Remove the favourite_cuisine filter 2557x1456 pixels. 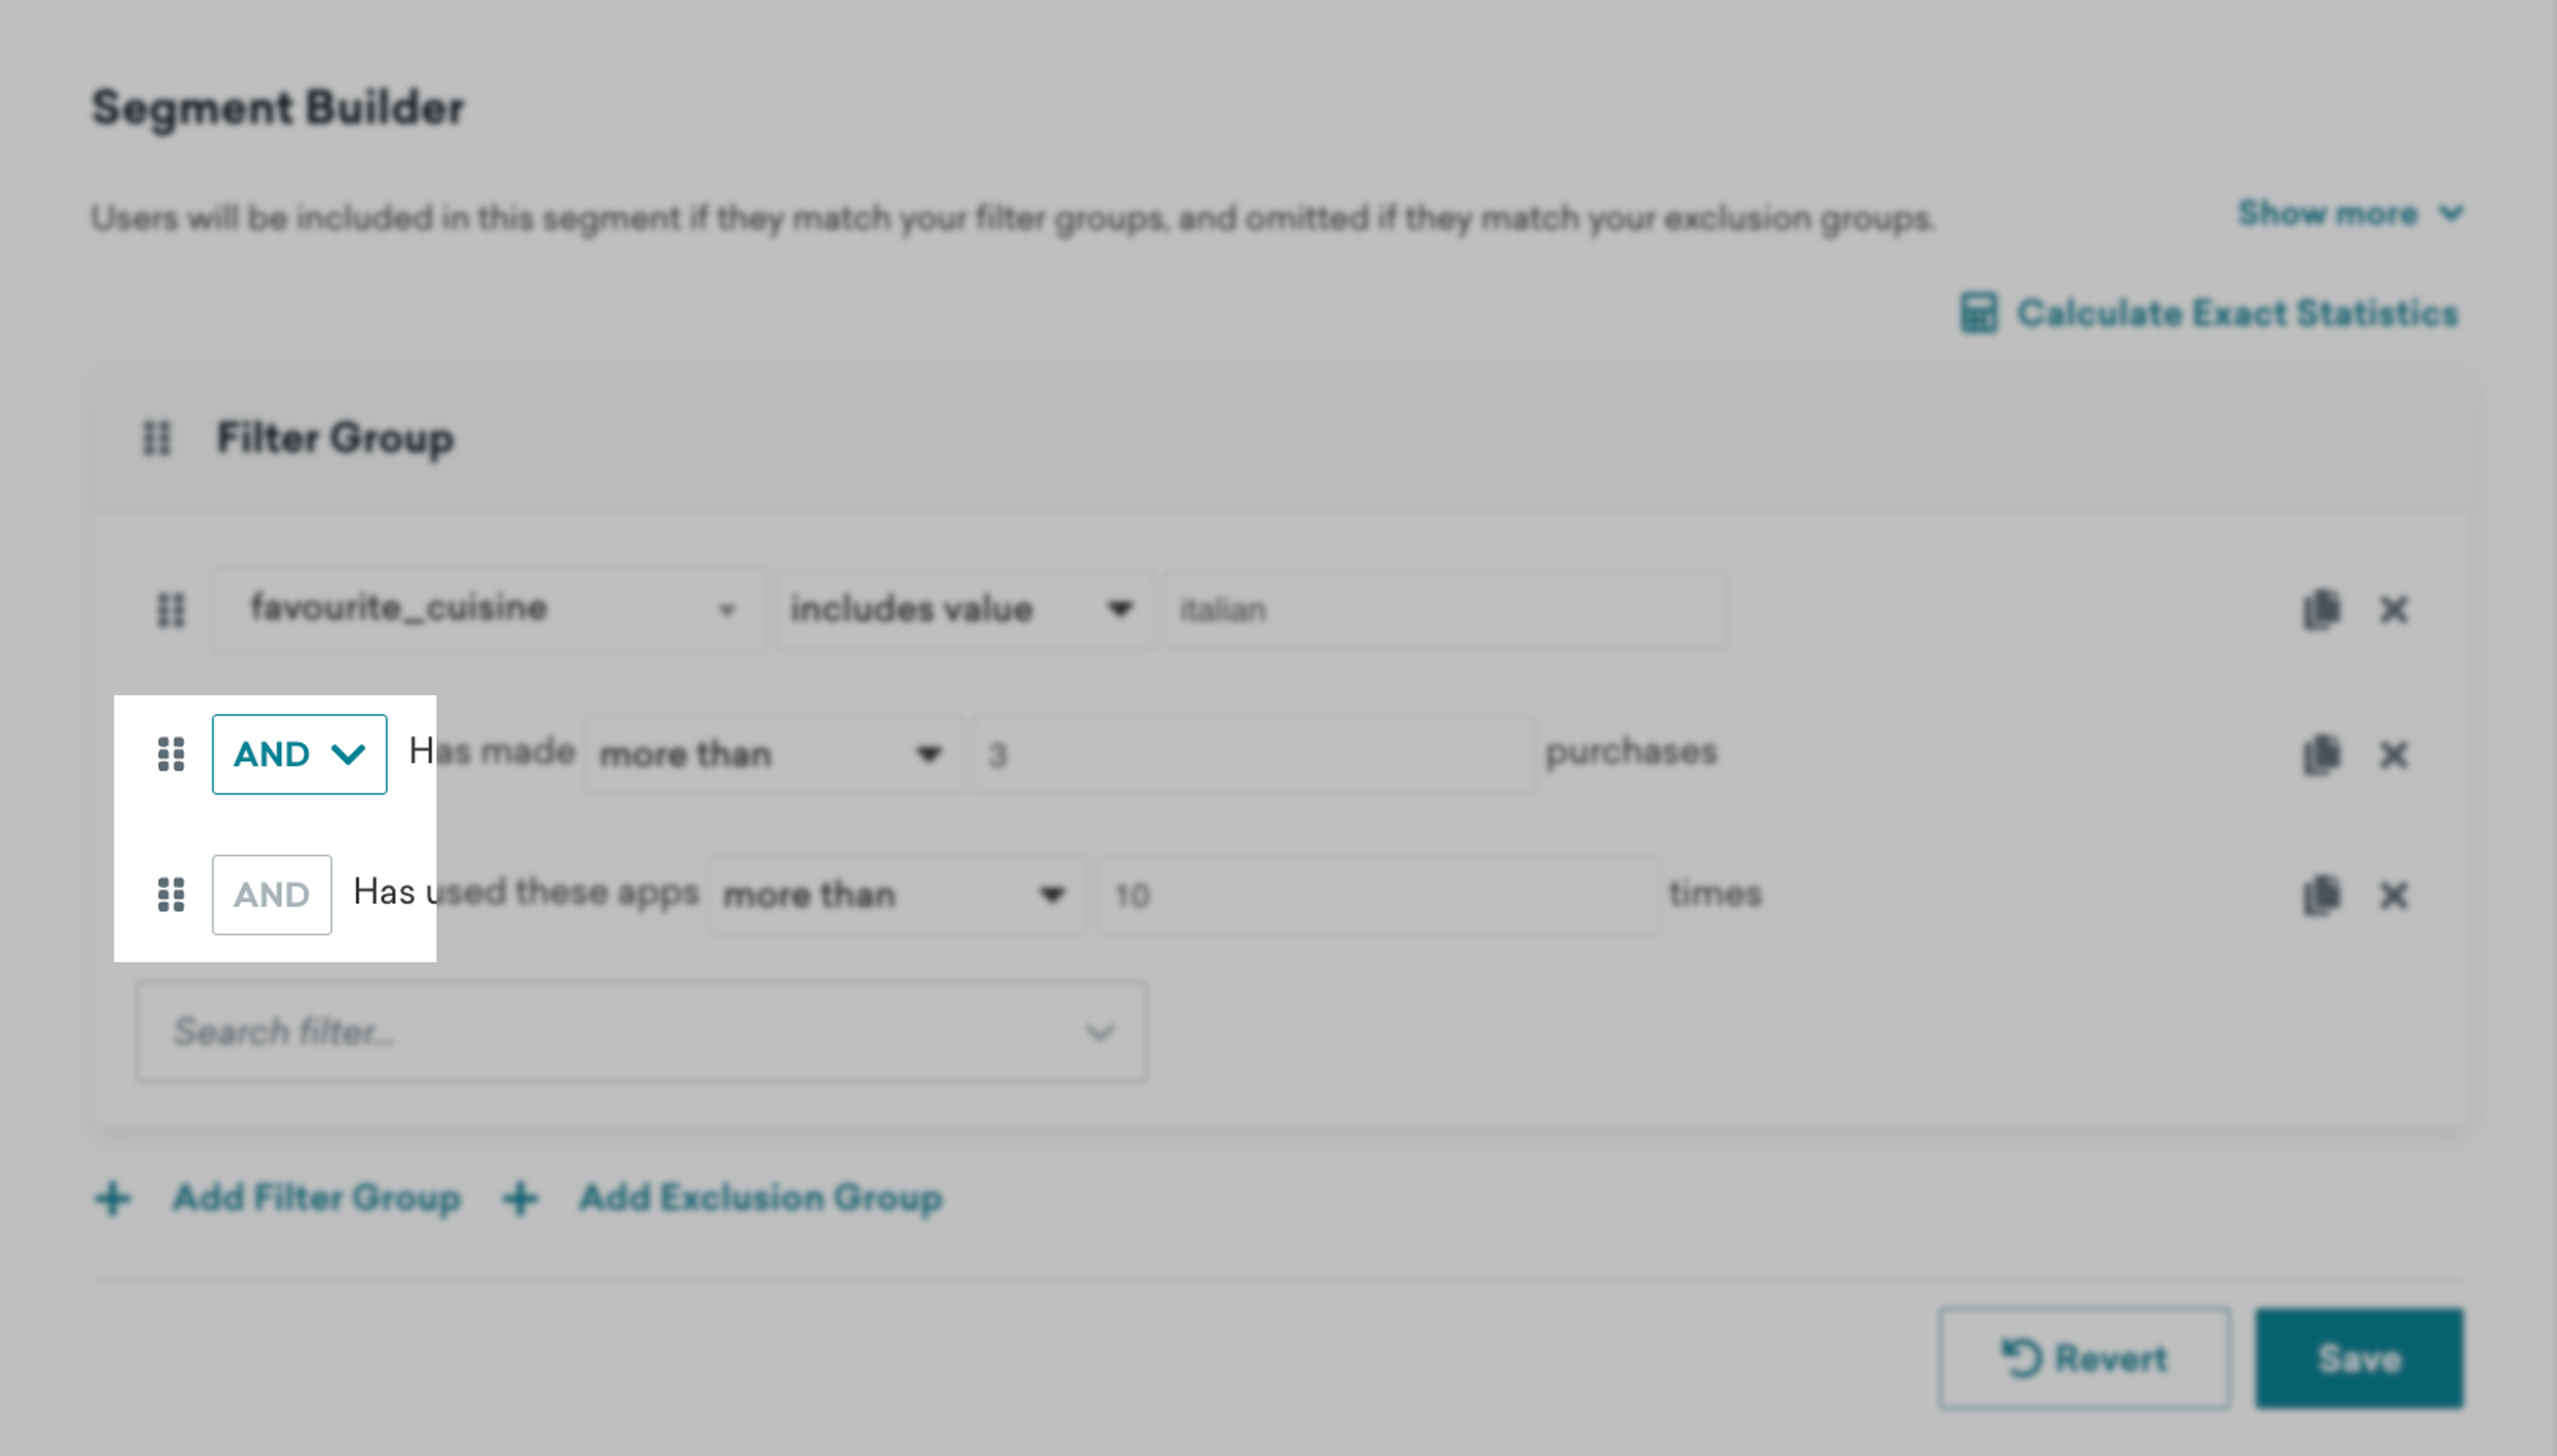pyautogui.click(x=2393, y=610)
